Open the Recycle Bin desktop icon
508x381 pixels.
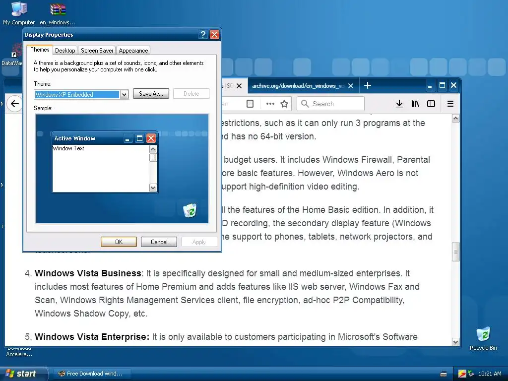pyautogui.click(x=483, y=338)
